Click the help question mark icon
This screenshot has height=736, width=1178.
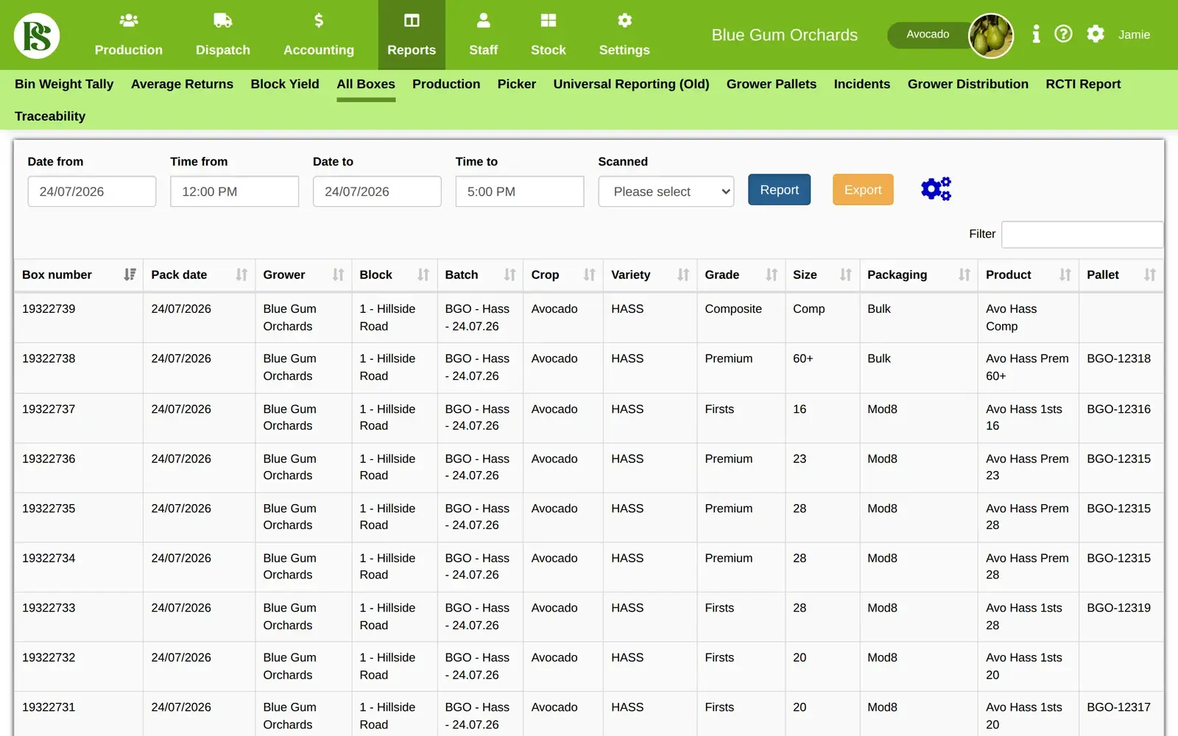(1063, 34)
